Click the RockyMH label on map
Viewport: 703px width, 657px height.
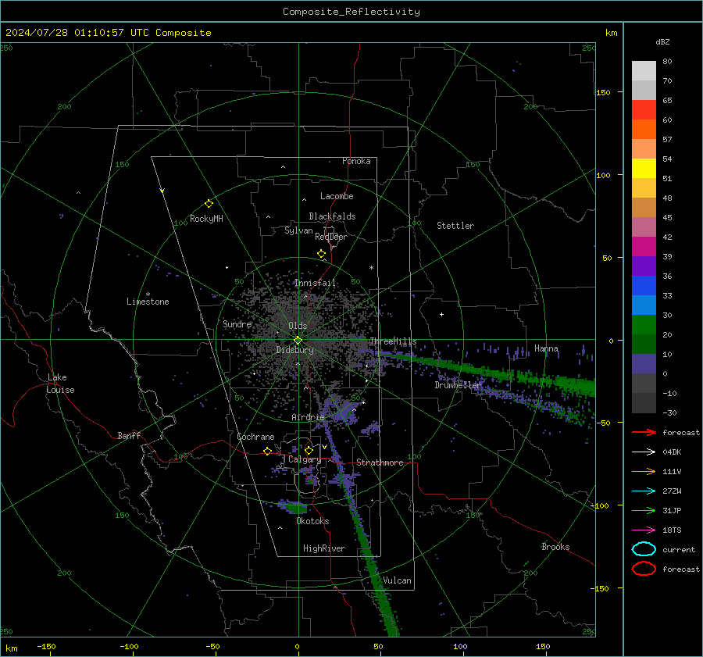click(x=206, y=219)
